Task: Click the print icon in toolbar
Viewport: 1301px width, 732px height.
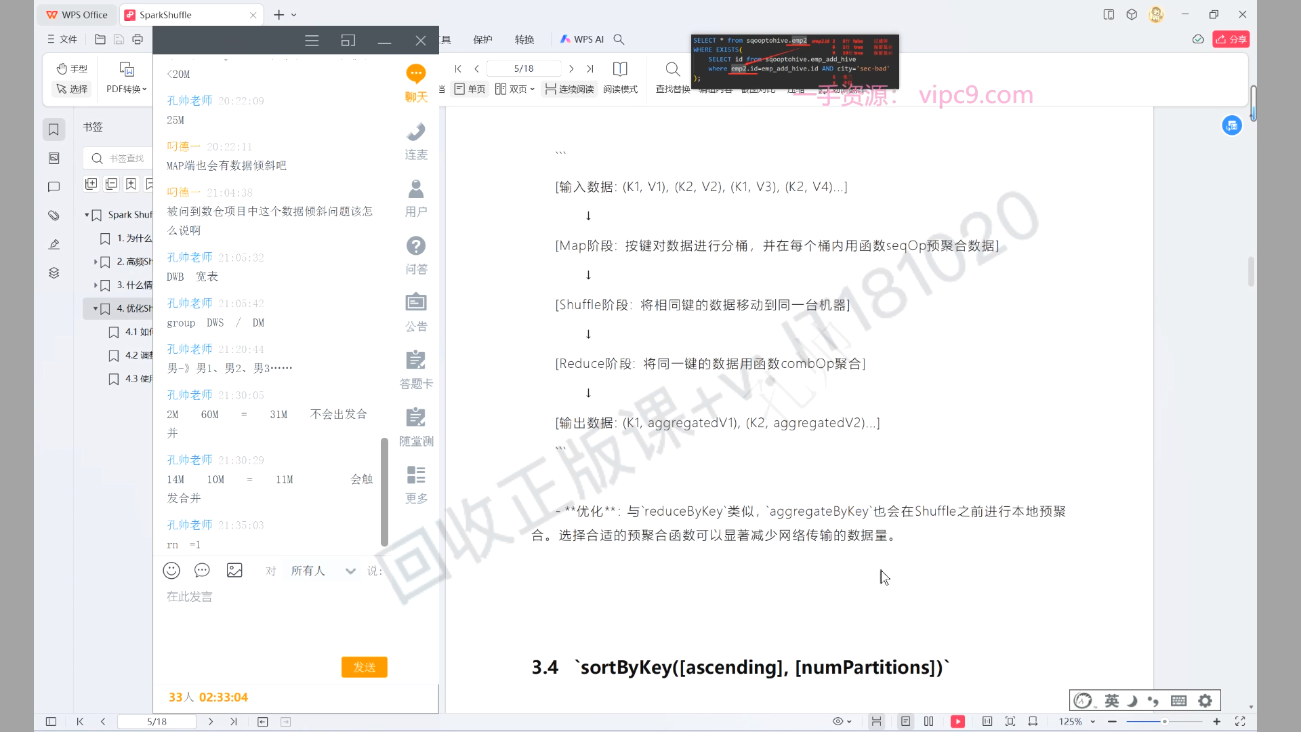Action: coord(138,39)
